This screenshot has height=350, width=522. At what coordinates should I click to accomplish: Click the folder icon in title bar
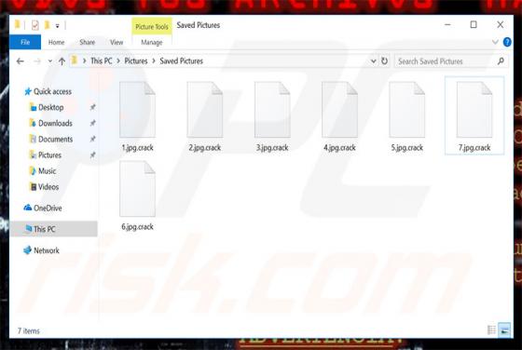pos(18,24)
